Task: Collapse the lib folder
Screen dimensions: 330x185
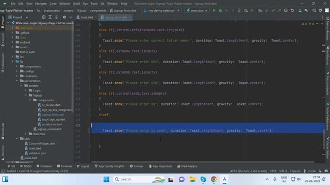Action: [12, 62]
